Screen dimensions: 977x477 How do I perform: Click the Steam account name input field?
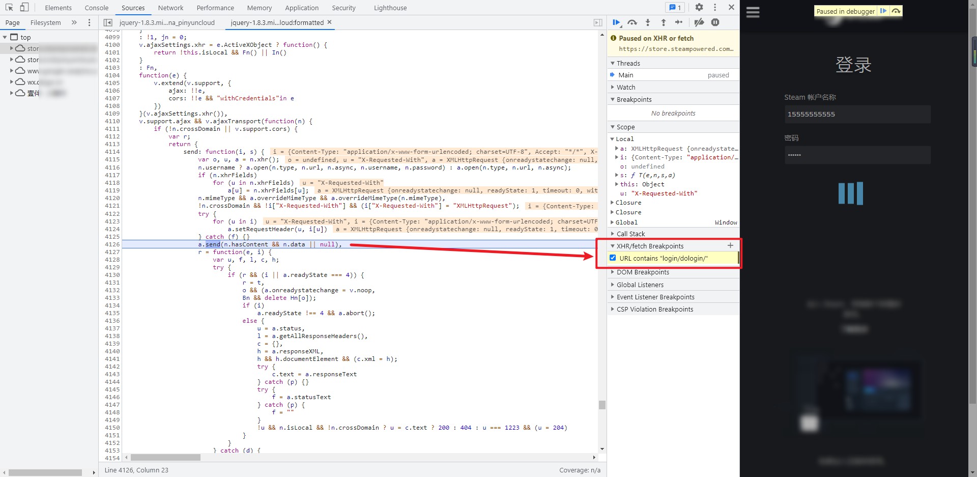click(x=857, y=114)
